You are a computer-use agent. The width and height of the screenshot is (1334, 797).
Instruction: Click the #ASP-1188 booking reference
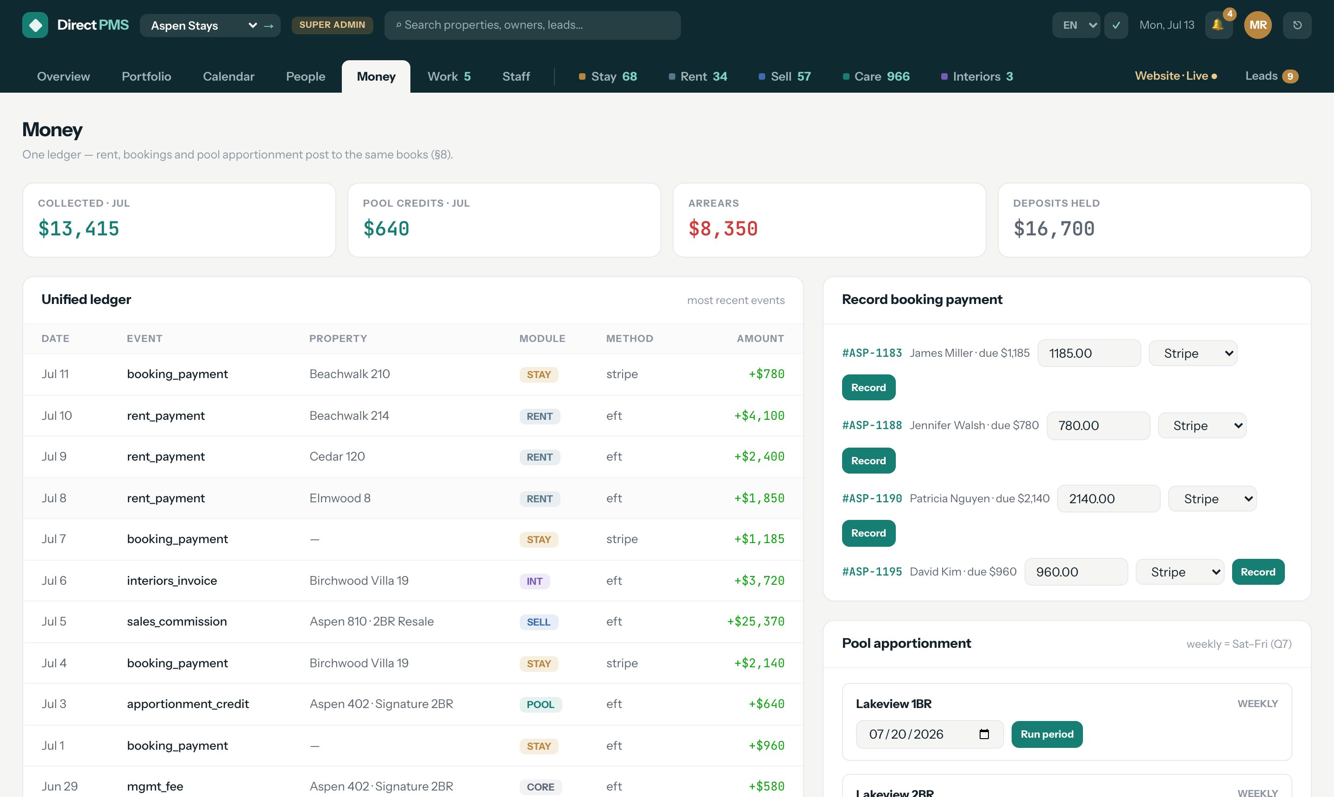(872, 425)
